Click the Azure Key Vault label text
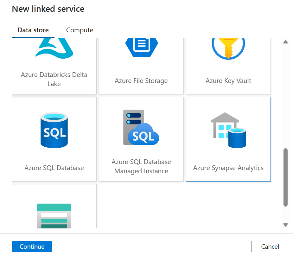 coord(228,81)
